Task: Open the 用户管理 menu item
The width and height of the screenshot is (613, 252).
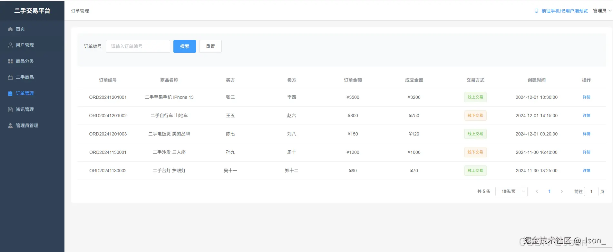Action: click(32, 45)
